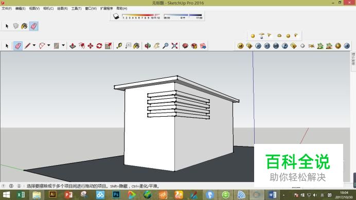The image size is (356, 200).
Task: Select the Rotate tool
Action: click(x=99, y=46)
